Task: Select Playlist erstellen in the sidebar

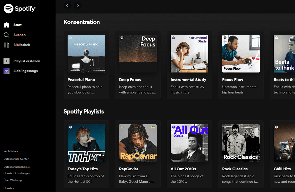Action: 27,61
